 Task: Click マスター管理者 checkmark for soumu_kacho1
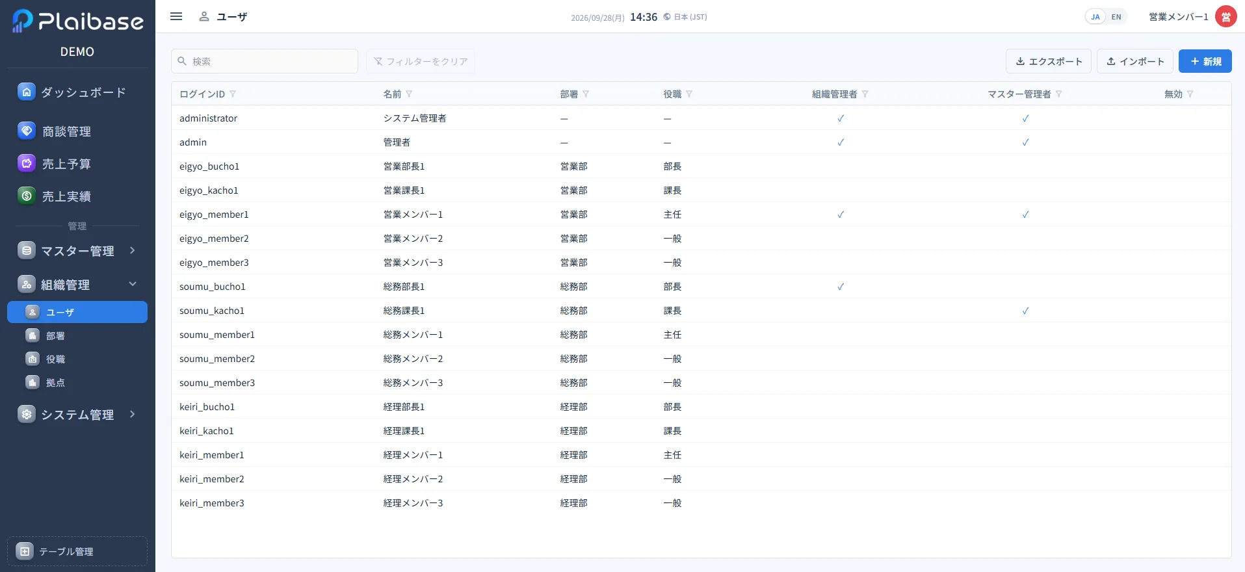click(x=1025, y=311)
